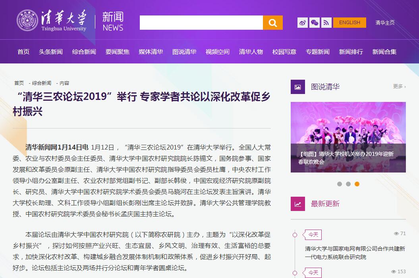
Task: Click the 图说清华 picture section icon
Action: click(x=298, y=87)
